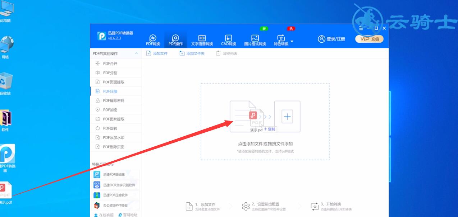Select the 软件 desktop icon
458x217 pixels.
(5, 121)
